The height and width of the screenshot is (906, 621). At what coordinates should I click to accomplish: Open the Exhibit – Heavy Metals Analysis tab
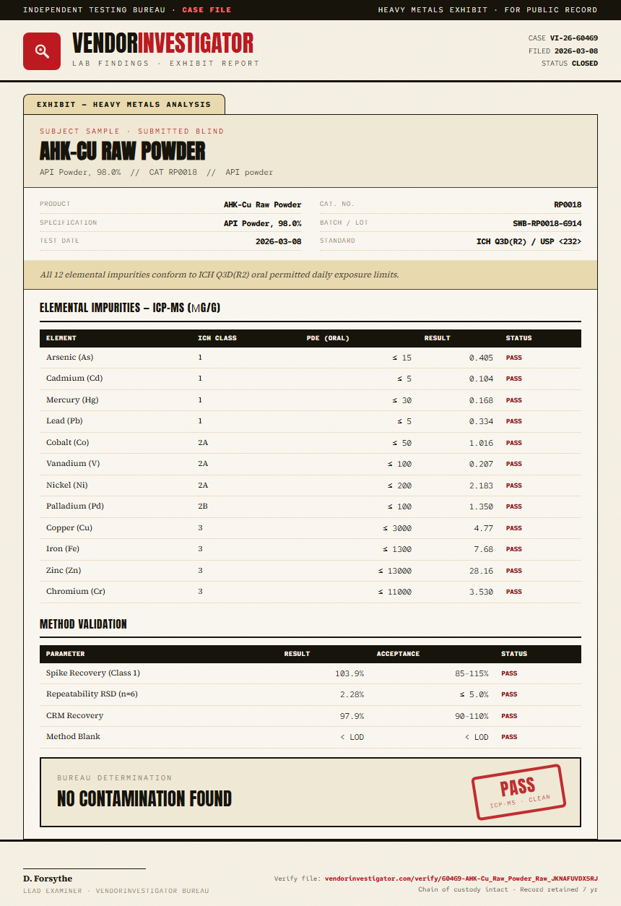pyautogui.click(x=124, y=104)
